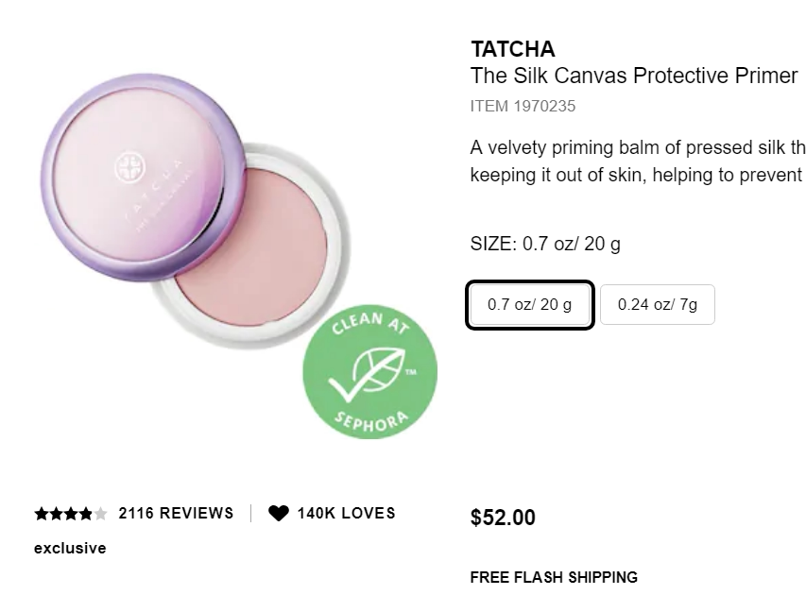Choose the 0.24 oz/ 7g size option

[658, 305]
